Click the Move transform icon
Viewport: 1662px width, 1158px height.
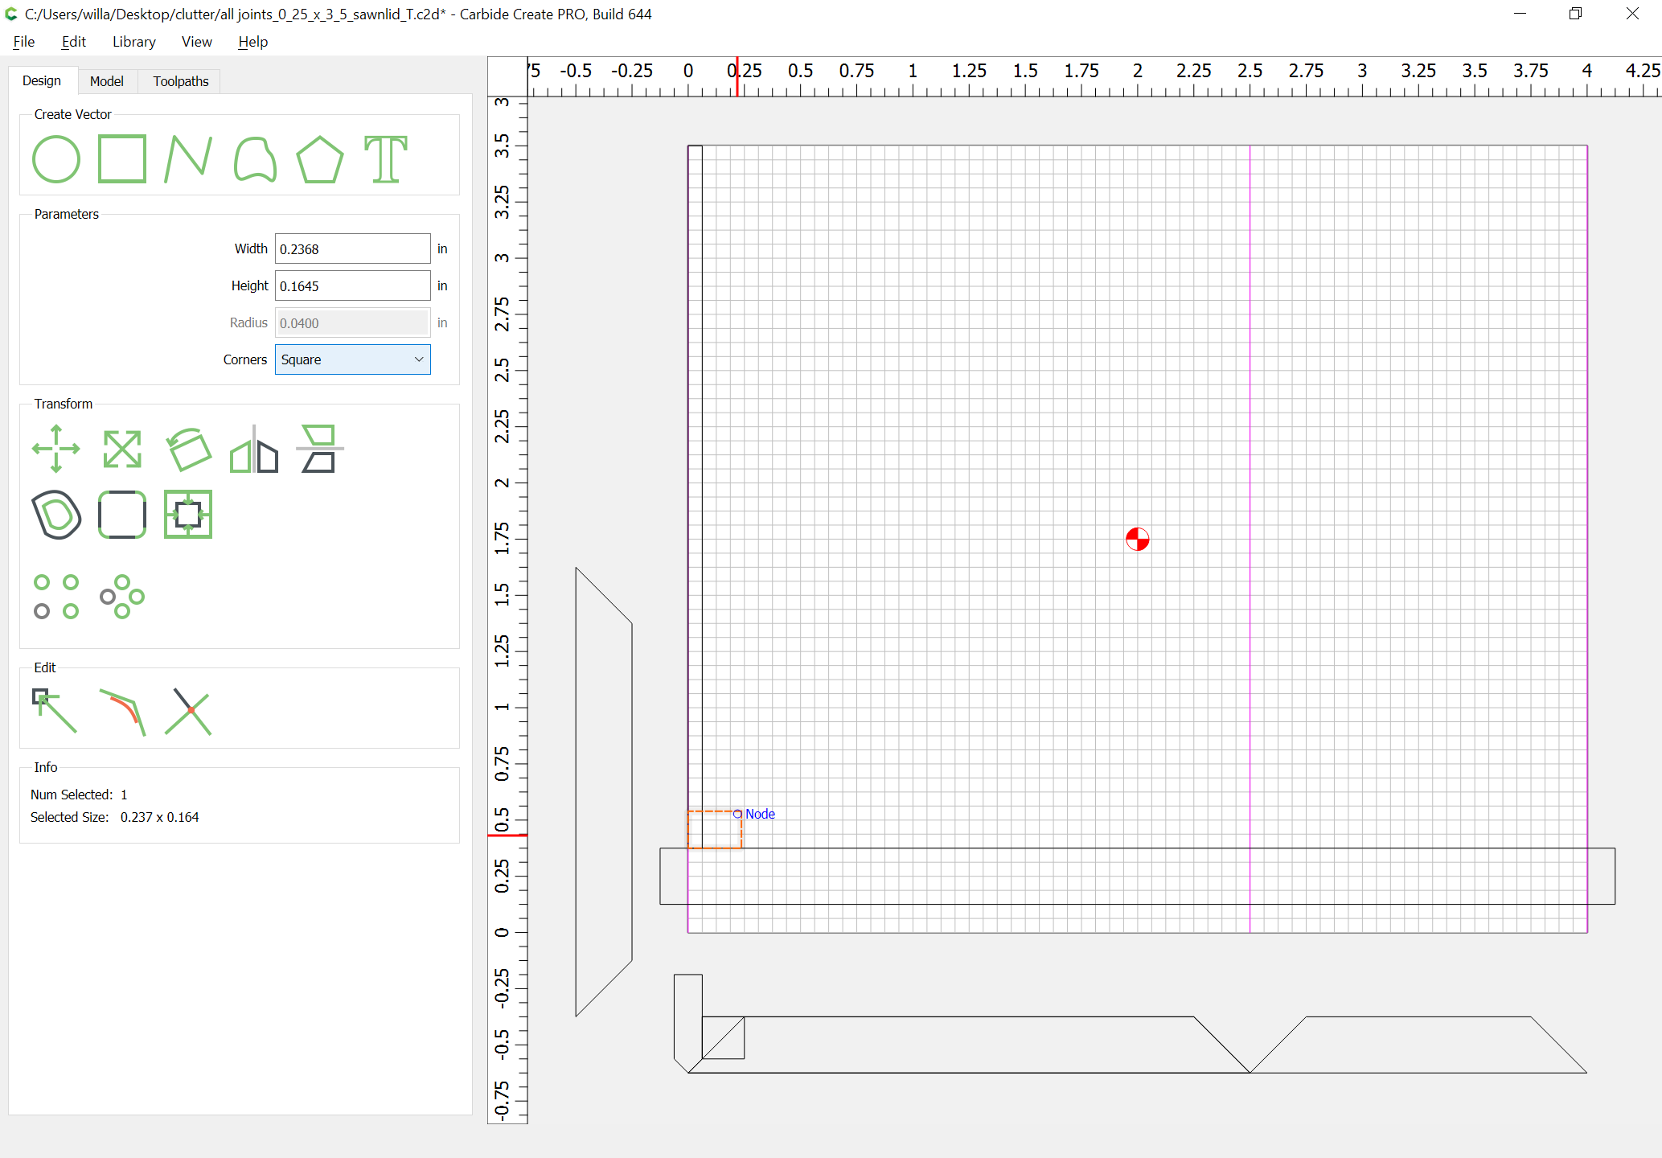point(56,449)
